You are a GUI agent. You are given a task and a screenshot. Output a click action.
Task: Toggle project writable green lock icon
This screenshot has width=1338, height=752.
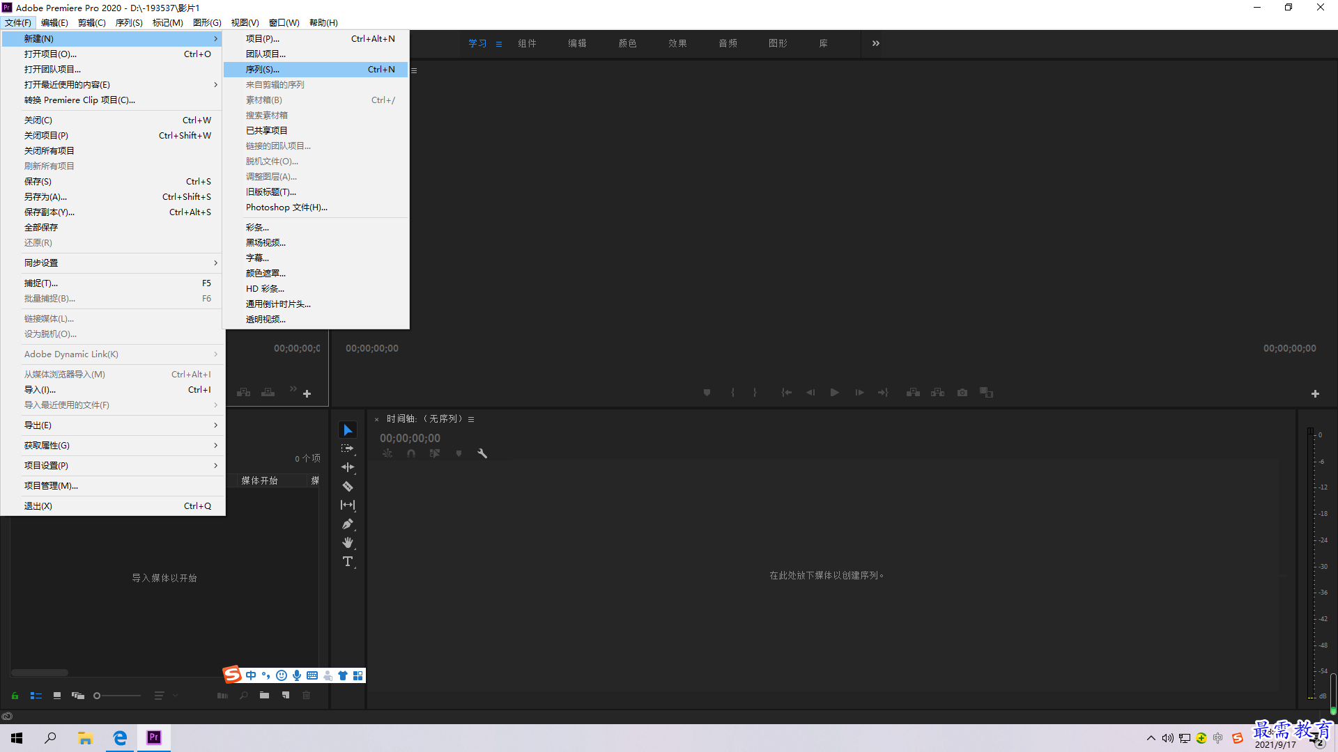(x=15, y=696)
